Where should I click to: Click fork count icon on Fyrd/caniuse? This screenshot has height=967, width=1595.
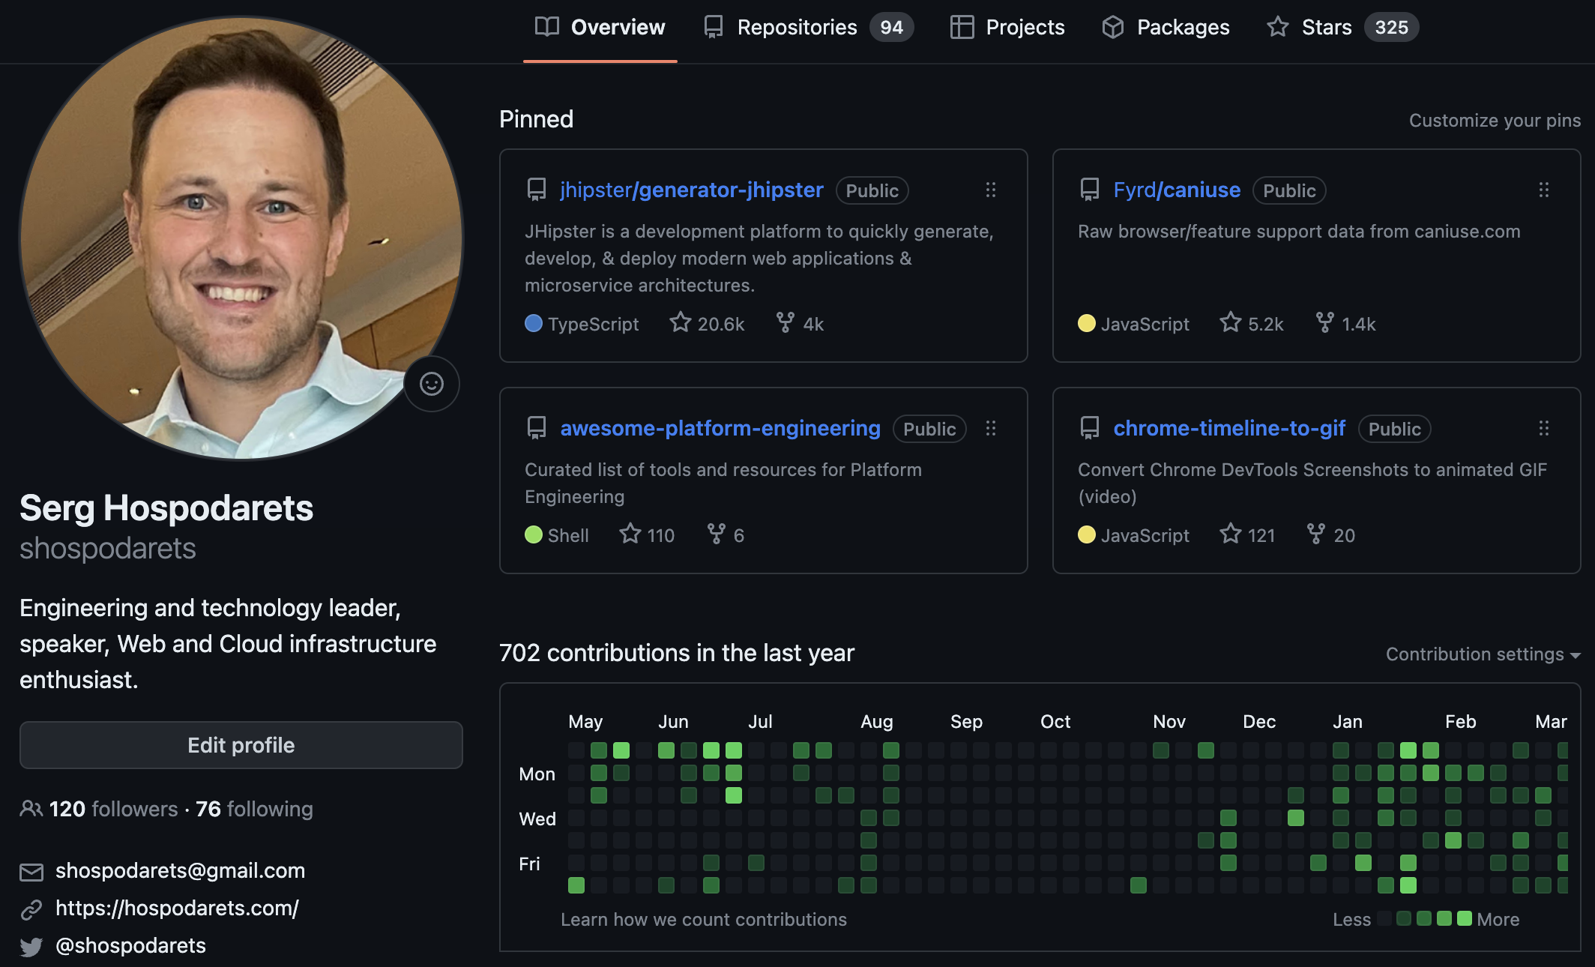point(1324,322)
